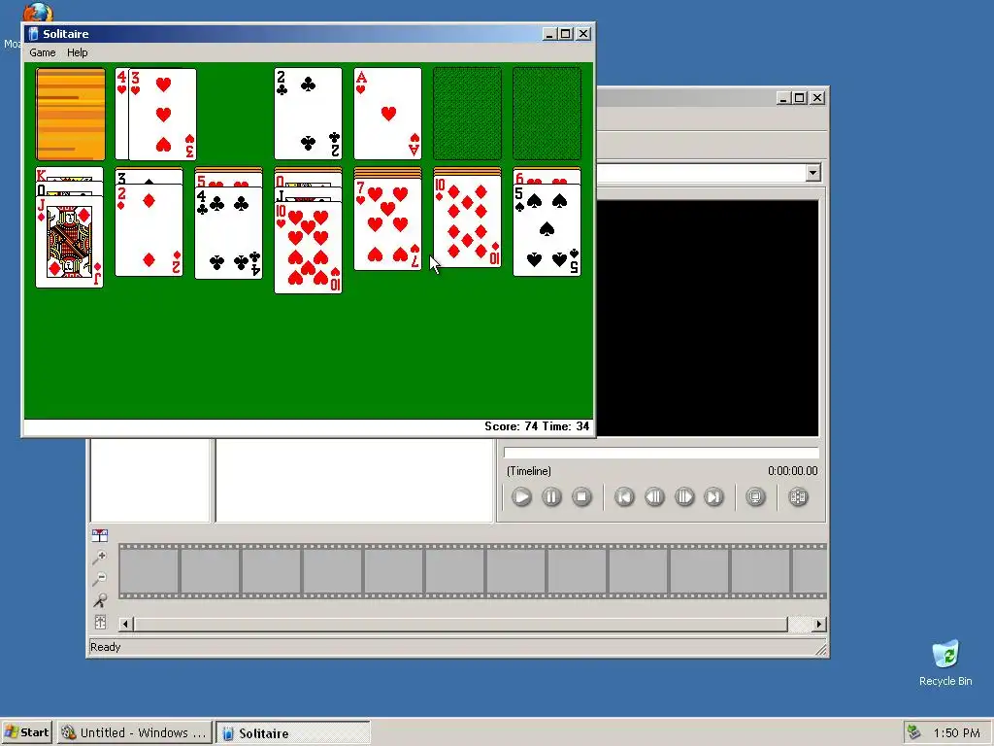994x746 pixels.
Task: Select the Recycle Bin desktop icon
Action: 945,662
